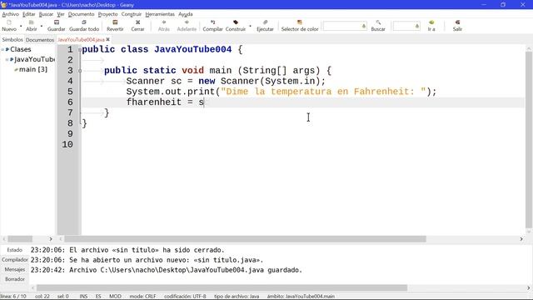Click line number 9 in the margin
This screenshot has width=533, height=300.
click(70, 133)
